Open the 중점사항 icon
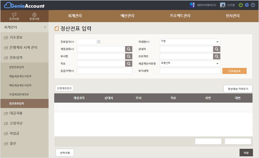Screen dimensions: 259x158 [34, 16]
